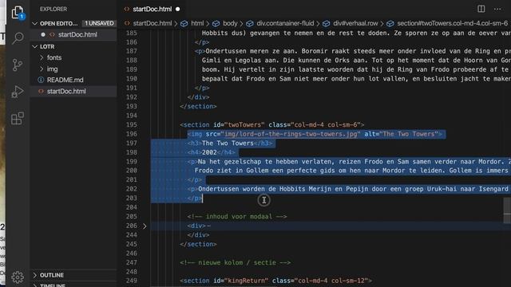Click the editor vertical scrollbar
511x287 pixels.
[x=507, y=210]
